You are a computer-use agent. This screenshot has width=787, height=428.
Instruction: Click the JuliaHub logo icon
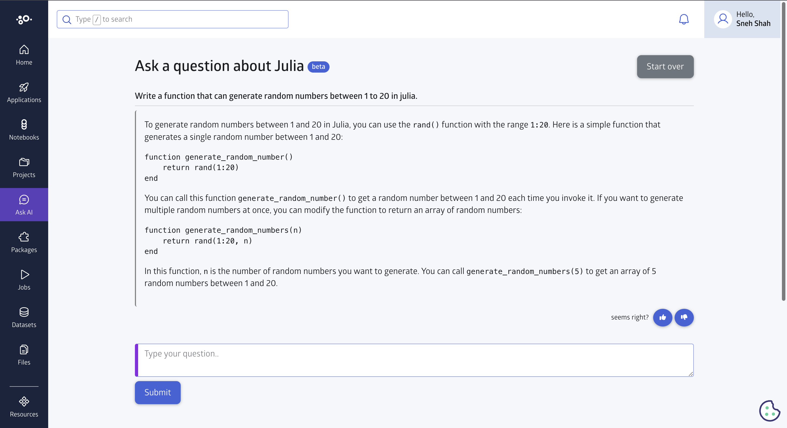[x=24, y=19]
